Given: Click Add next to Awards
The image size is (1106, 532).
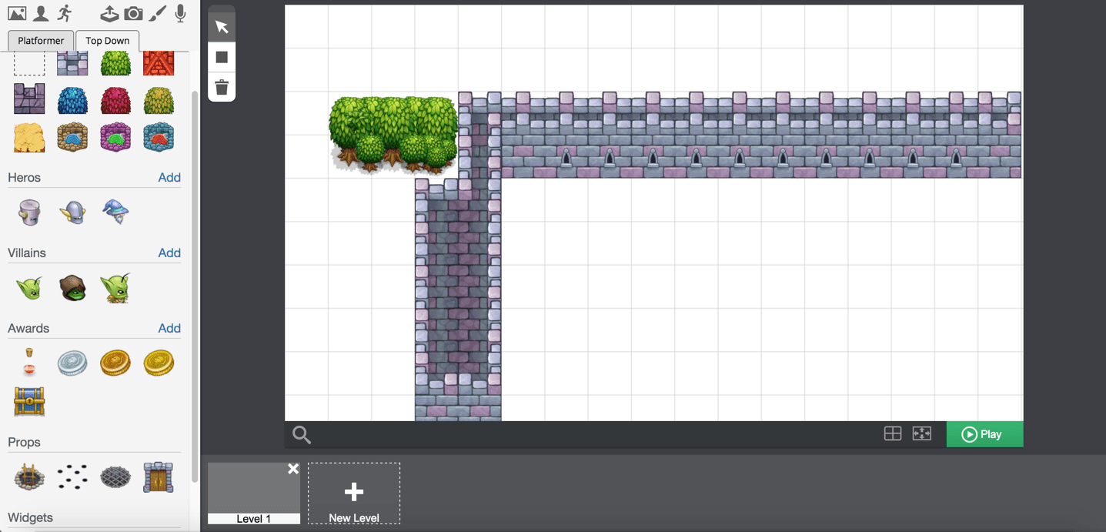Looking at the screenshot, I should tap(169, 329).
